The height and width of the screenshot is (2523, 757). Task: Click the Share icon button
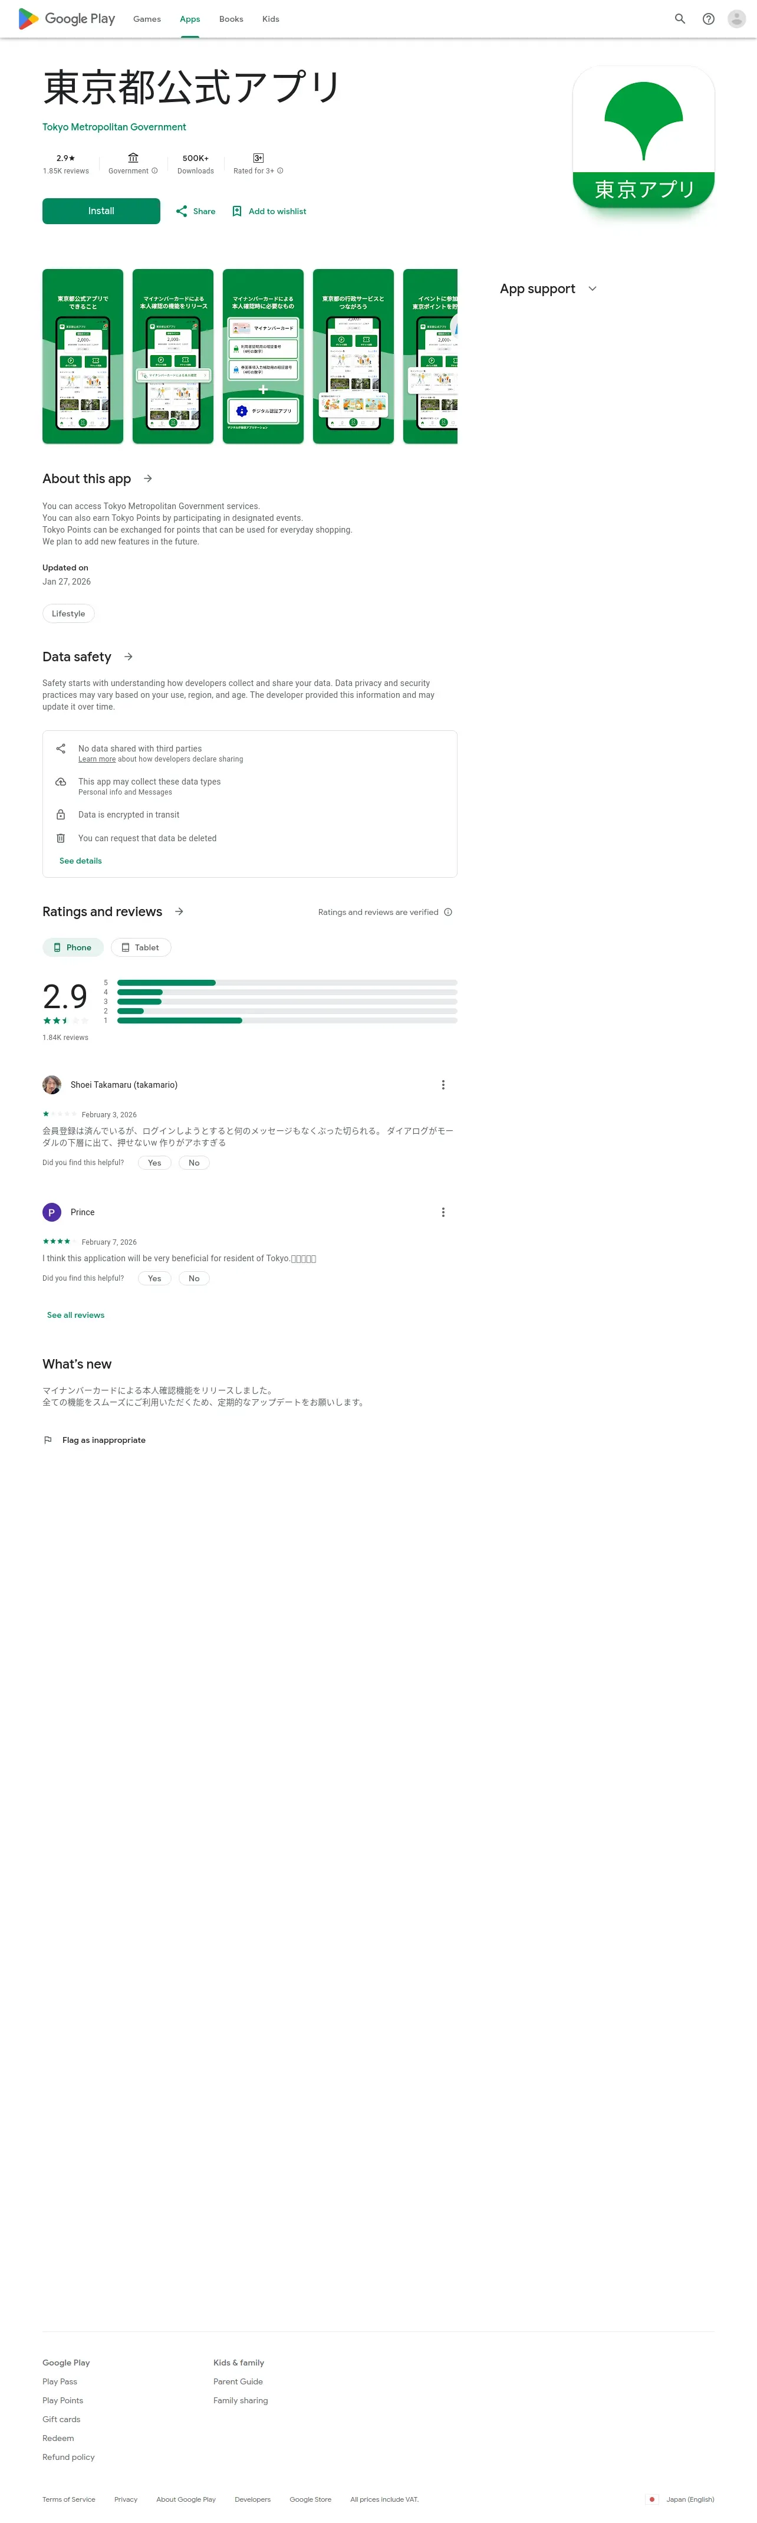click(181, 212)
